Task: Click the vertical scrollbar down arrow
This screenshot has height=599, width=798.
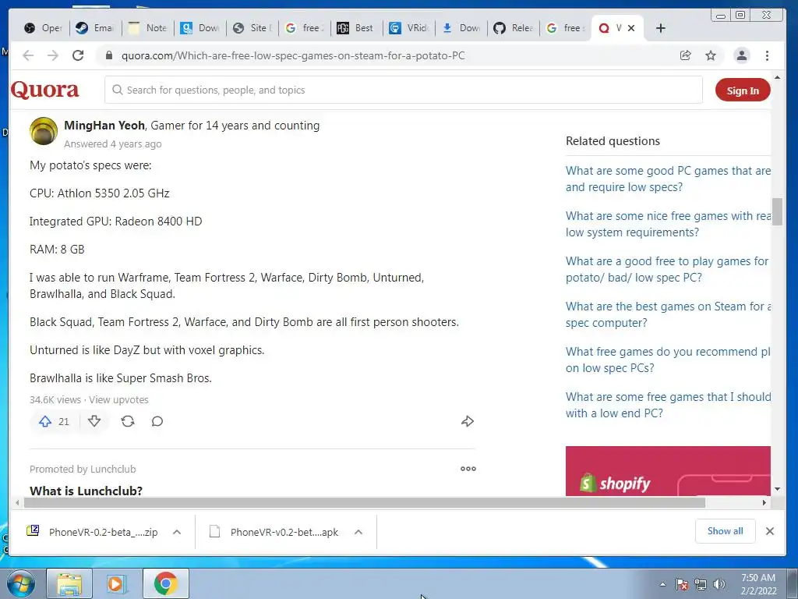Action: pyautogui.click(x=777, y=489)
